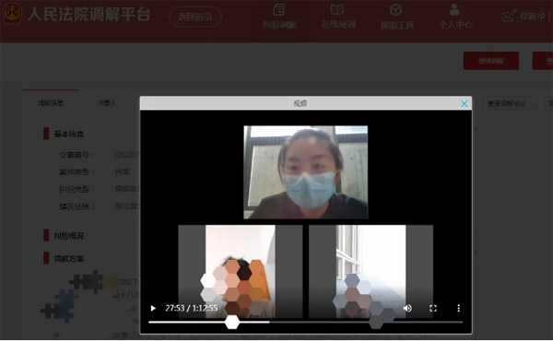Screen dimensions: 553x341
Task: Open the video's three-dot more options menu
Action: [x=458, y=308]
